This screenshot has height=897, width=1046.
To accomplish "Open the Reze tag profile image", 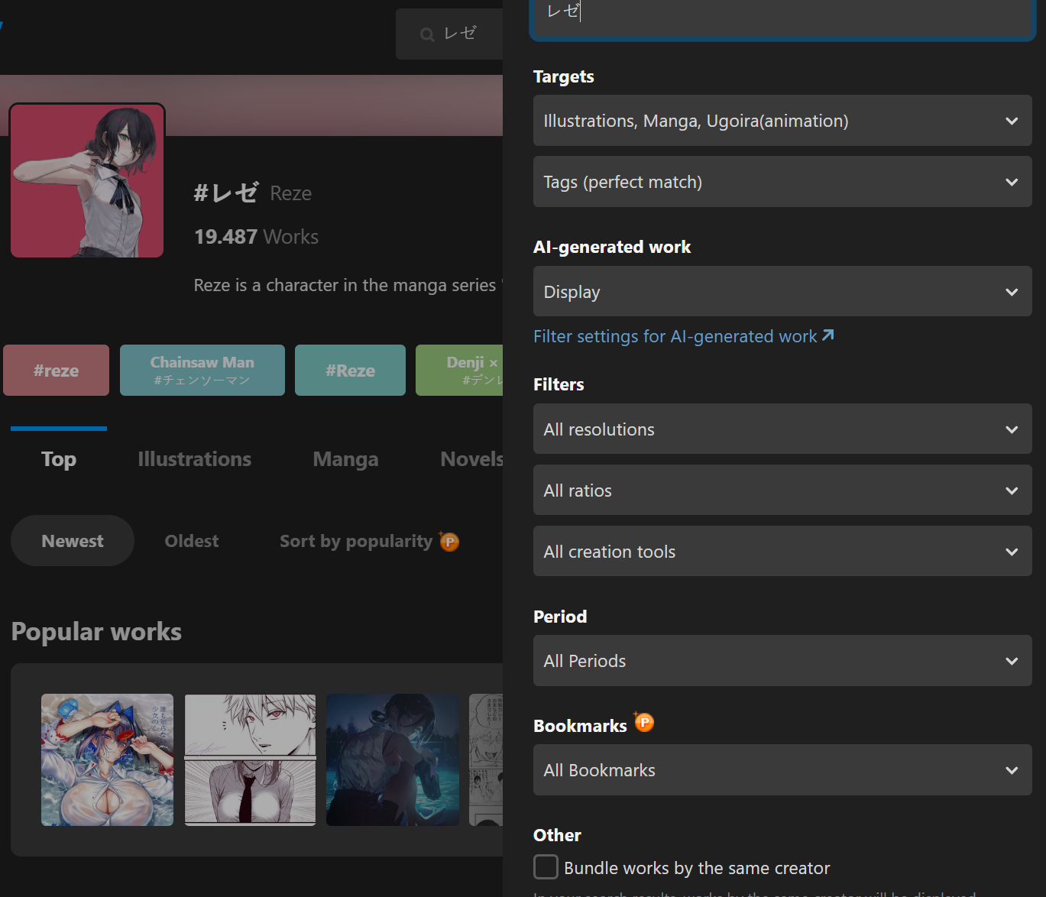I will [x=87, y=180].
